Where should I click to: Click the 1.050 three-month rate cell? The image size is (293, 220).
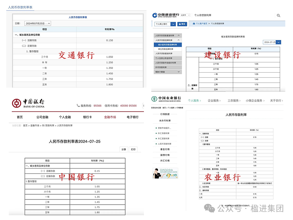110,57
